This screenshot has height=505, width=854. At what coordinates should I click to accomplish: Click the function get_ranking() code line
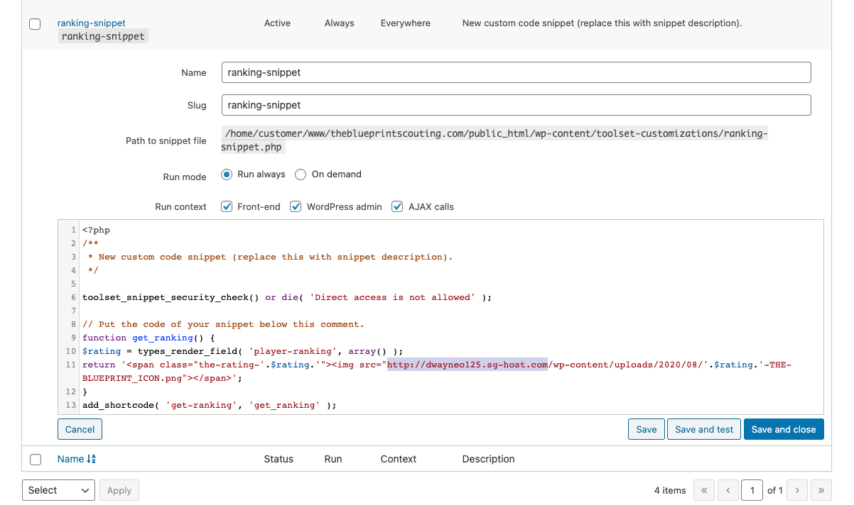coord(148,338)
